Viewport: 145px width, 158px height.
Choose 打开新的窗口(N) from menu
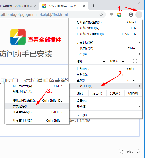point(106,28)
